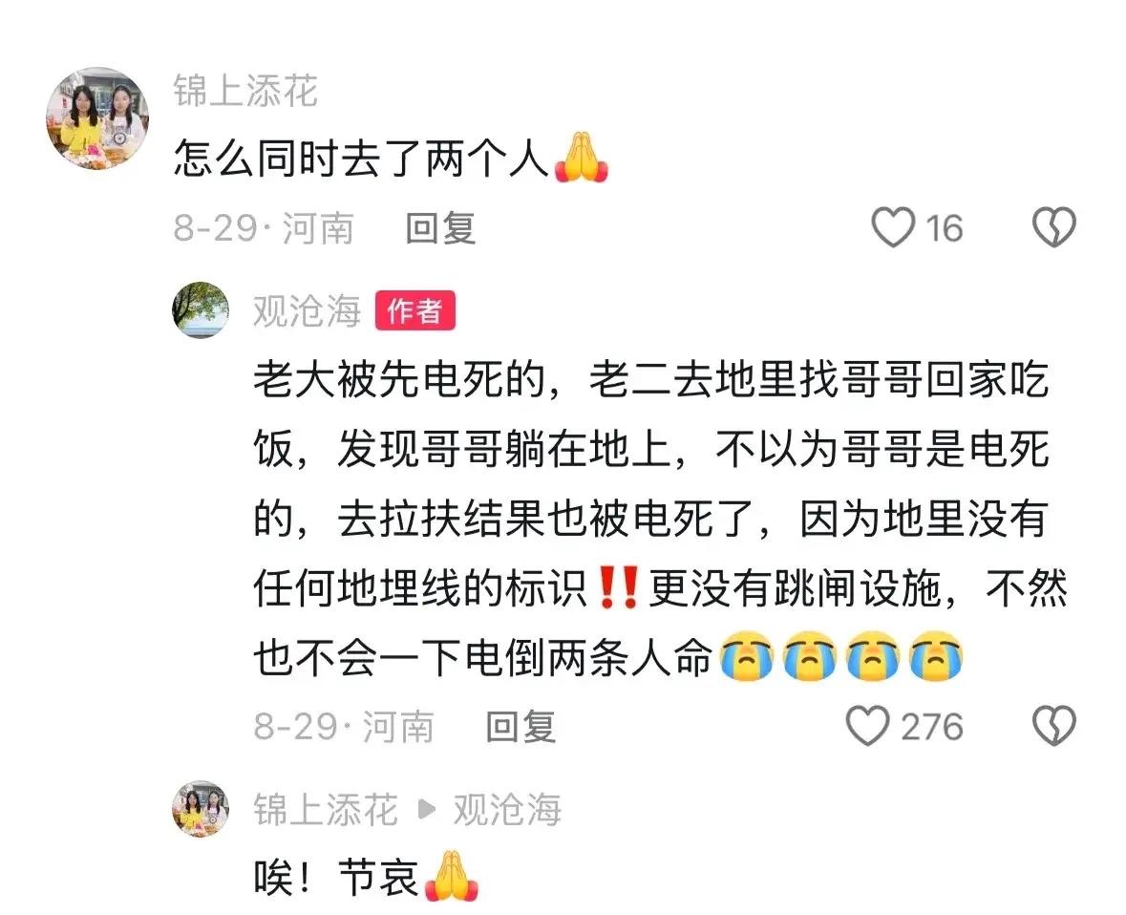Select the author's long reply text
This screenshot has height=915, width=1126.
661,519
